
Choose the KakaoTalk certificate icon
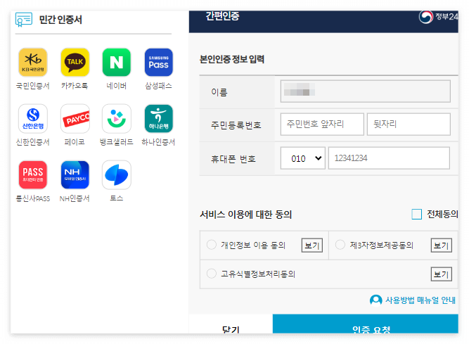(75, 63)
